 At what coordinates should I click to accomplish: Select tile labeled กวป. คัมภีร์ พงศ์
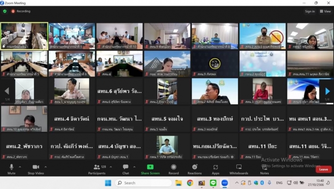click(72, 146)
